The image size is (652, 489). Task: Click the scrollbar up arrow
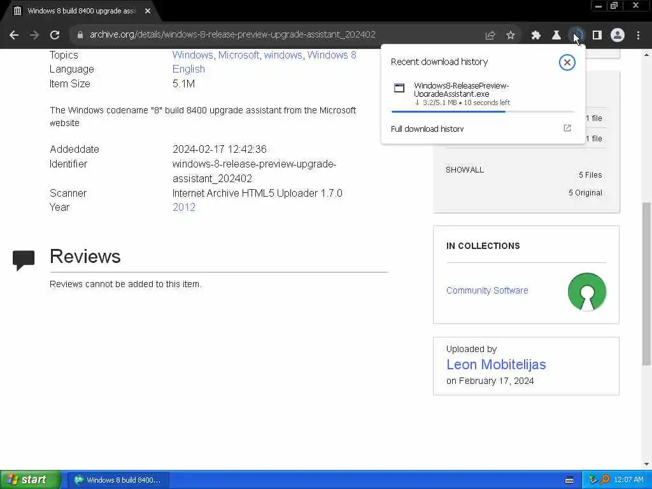coord(647,55)
